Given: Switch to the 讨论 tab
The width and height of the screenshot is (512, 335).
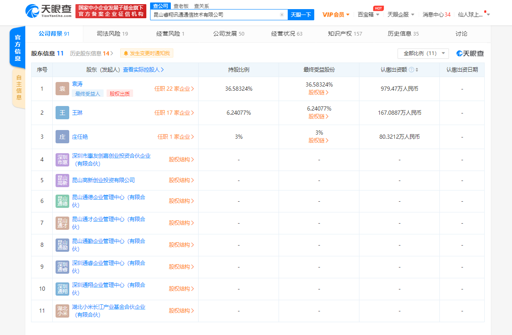Looking at the screenshot, I should 461,34.
